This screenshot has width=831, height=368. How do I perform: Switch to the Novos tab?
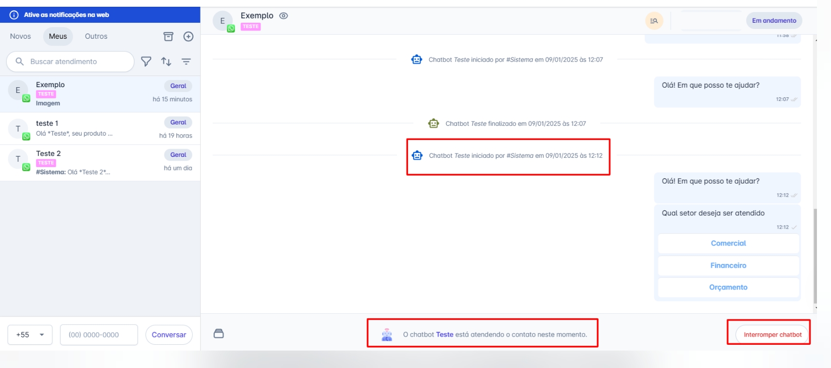click(20, 36)
